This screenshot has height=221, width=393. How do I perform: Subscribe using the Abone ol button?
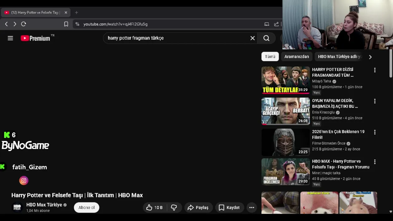coord(87,207)
